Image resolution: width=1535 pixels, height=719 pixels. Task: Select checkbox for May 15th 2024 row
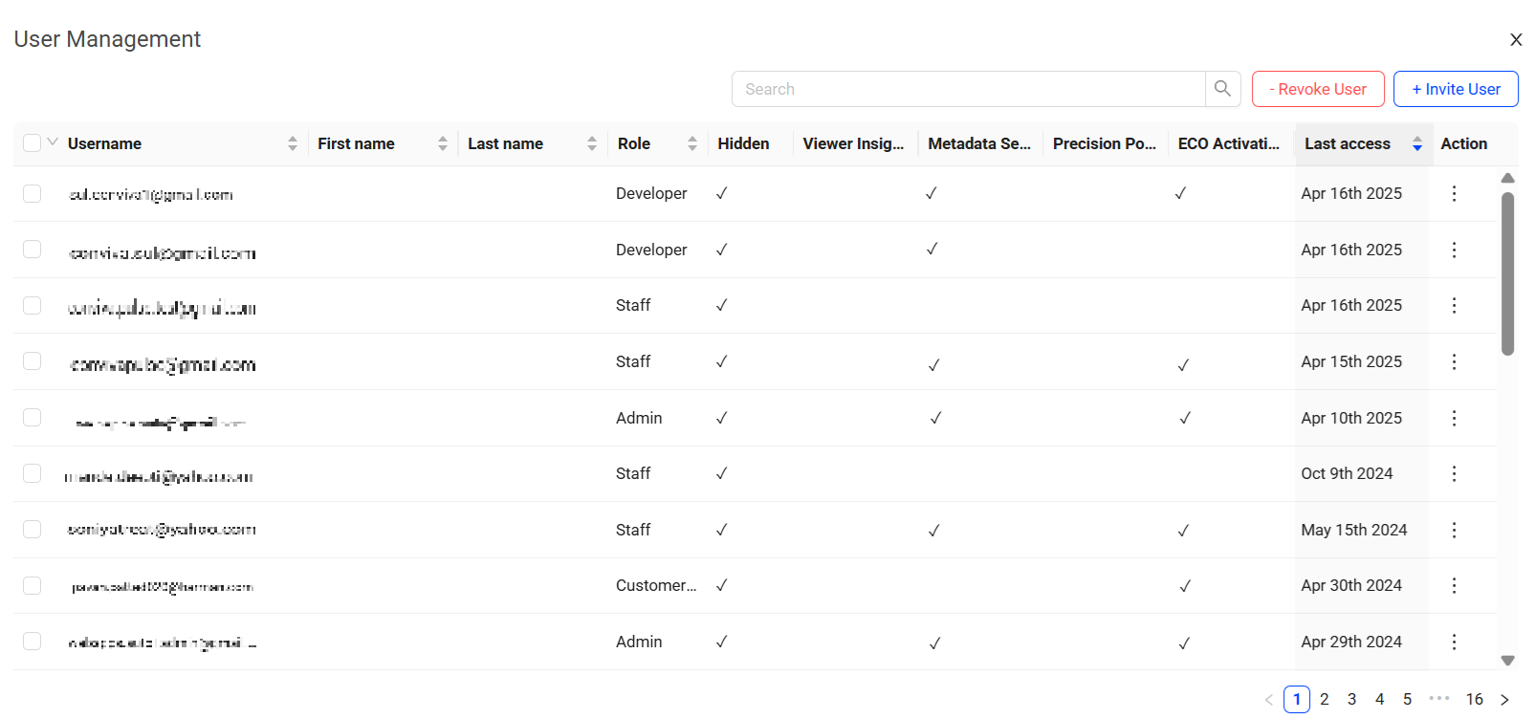click(33, 530)
